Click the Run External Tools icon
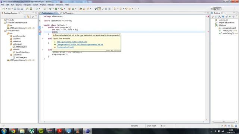Screen dimensions: 239x134 62,9
